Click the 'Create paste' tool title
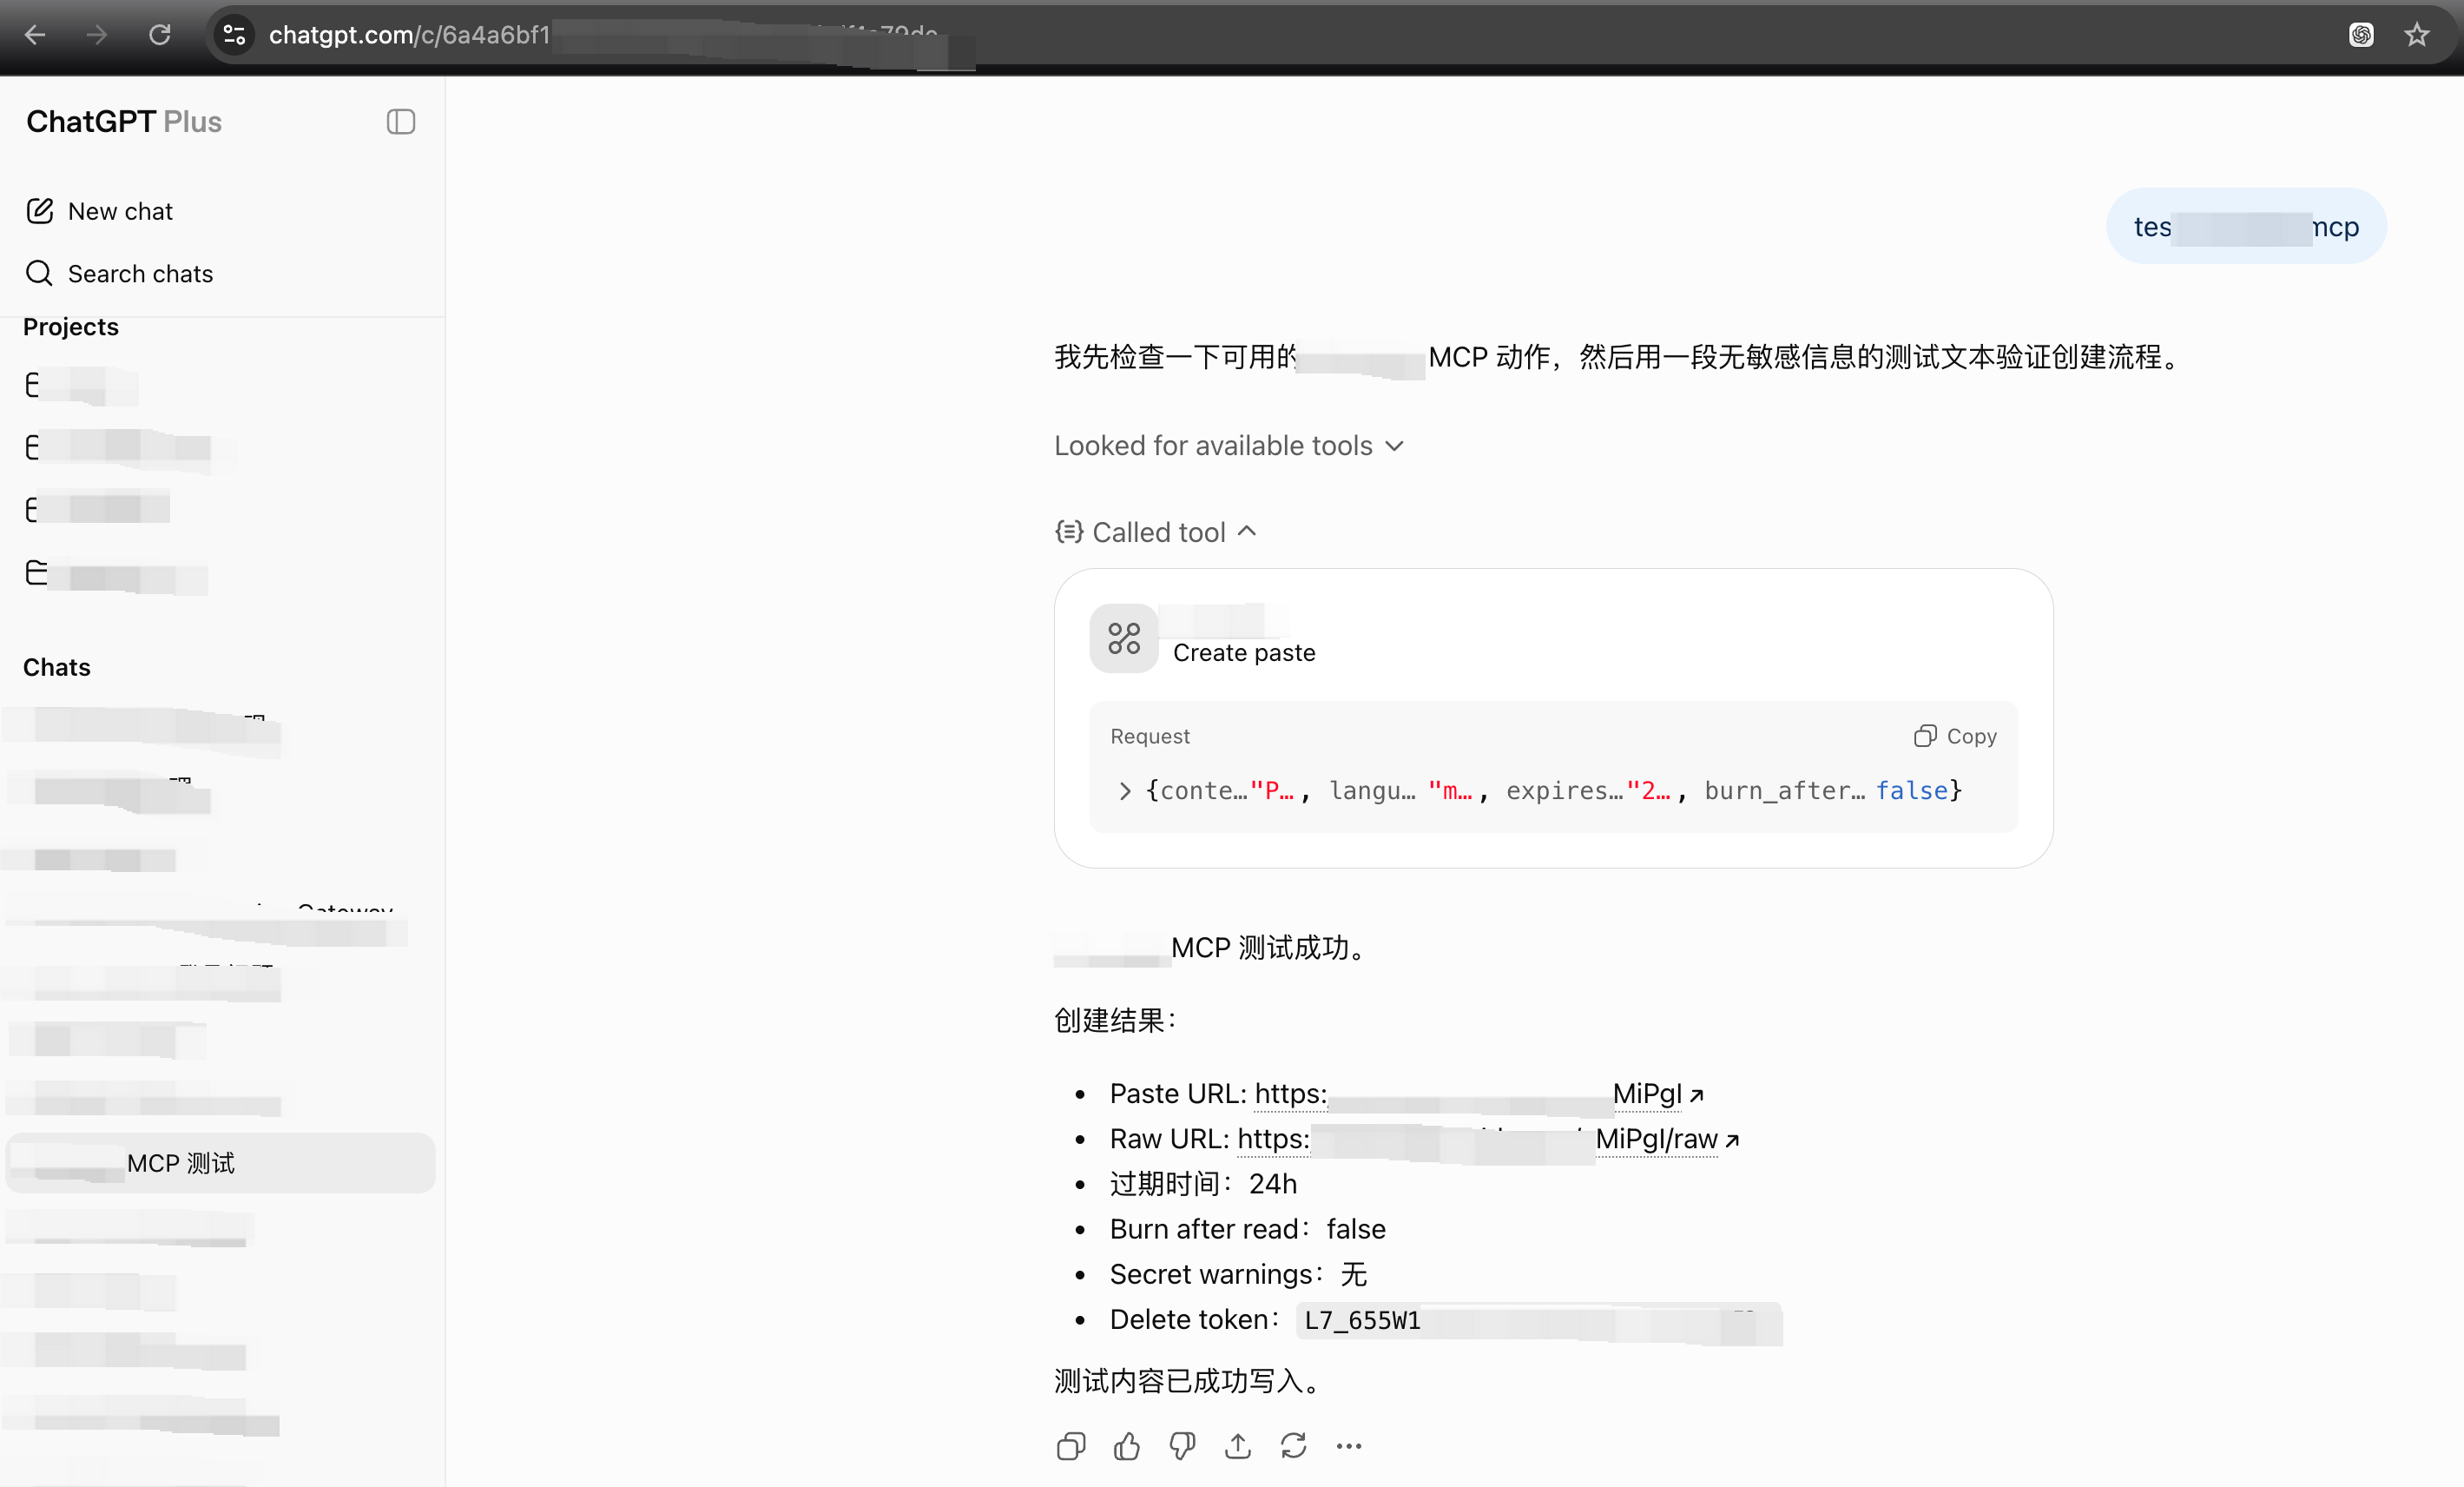 tap(1244, 652)
